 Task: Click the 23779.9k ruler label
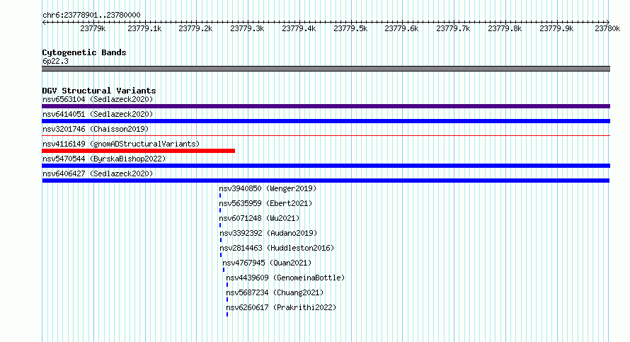(556, 28)
